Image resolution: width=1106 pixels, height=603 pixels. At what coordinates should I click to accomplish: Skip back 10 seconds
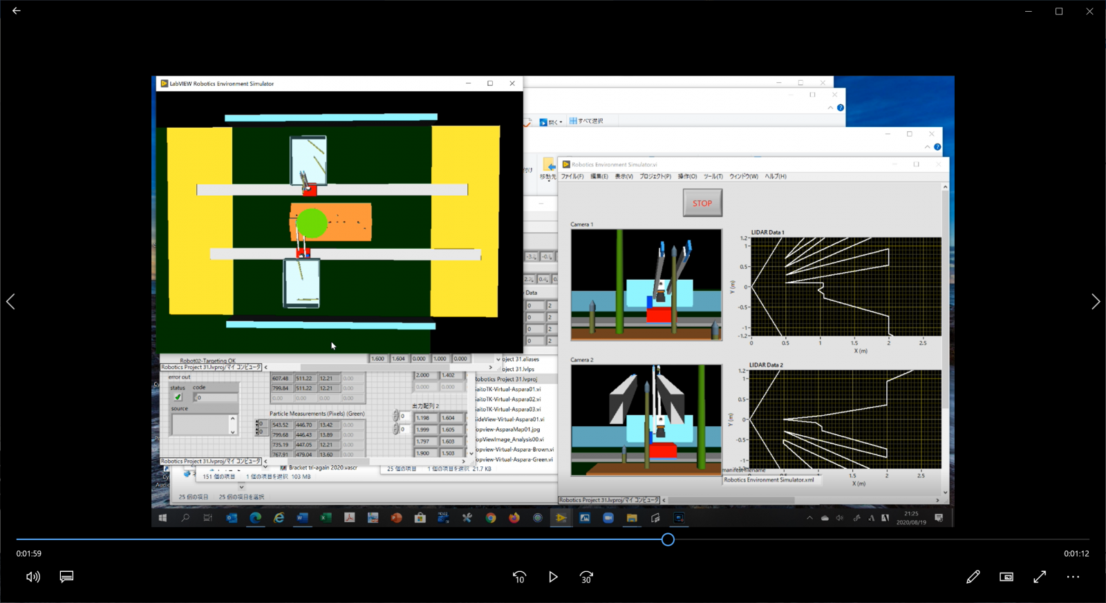tap(520, 577)
